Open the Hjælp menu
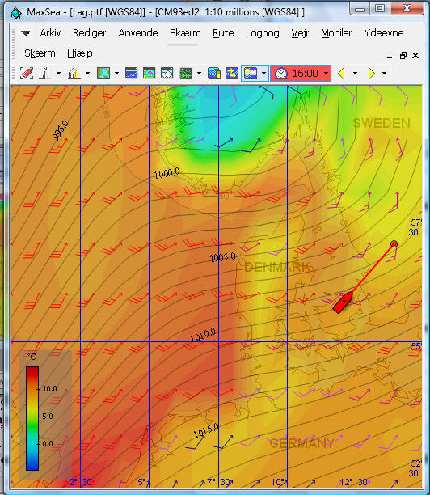Image resolution: width=430 pixels, height=495 pixels. (x=80, y=53)
